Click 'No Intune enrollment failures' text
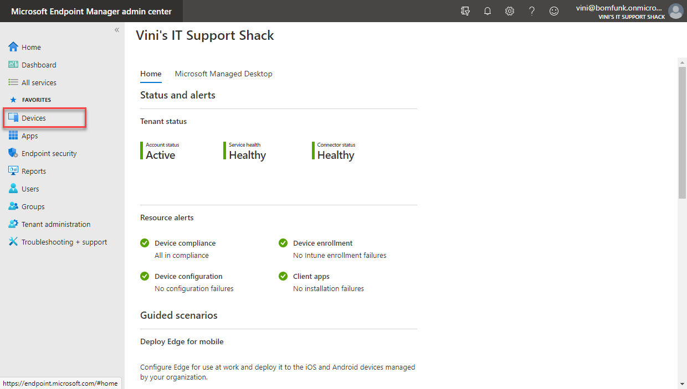The height and width of the screenshot is (389, 687). [340, 255]
